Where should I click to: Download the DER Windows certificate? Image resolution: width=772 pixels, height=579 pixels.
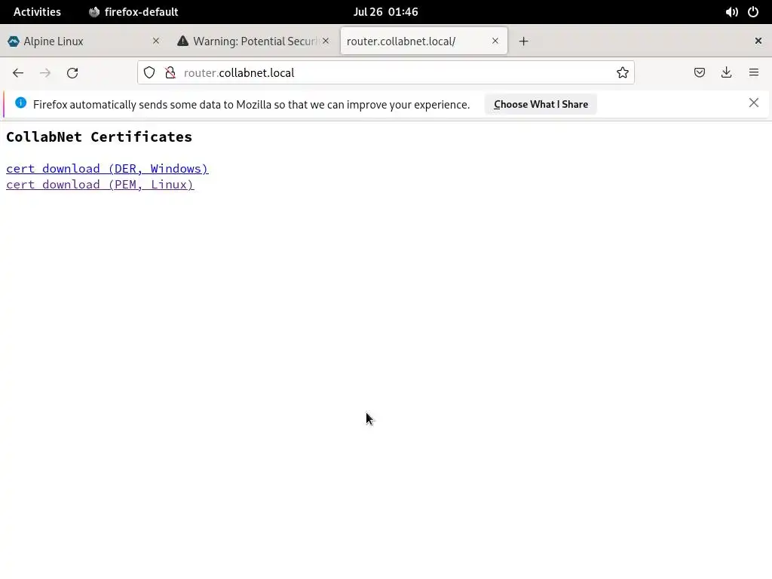tap(107, 169)
